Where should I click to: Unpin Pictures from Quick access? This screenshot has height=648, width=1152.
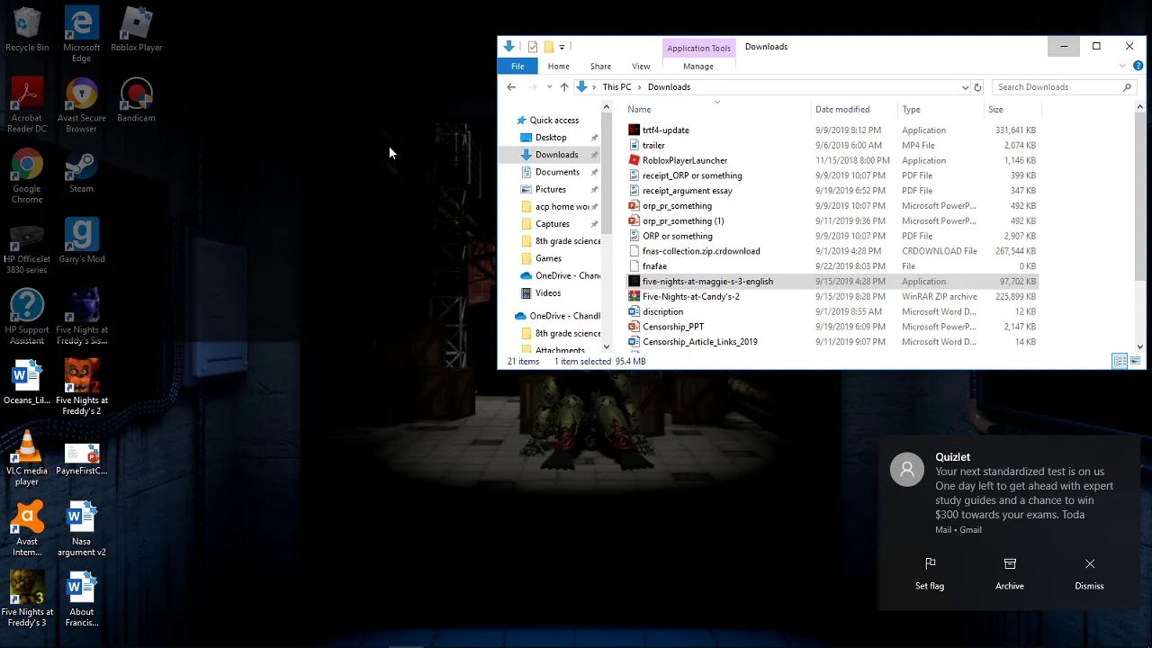[594, 190]
